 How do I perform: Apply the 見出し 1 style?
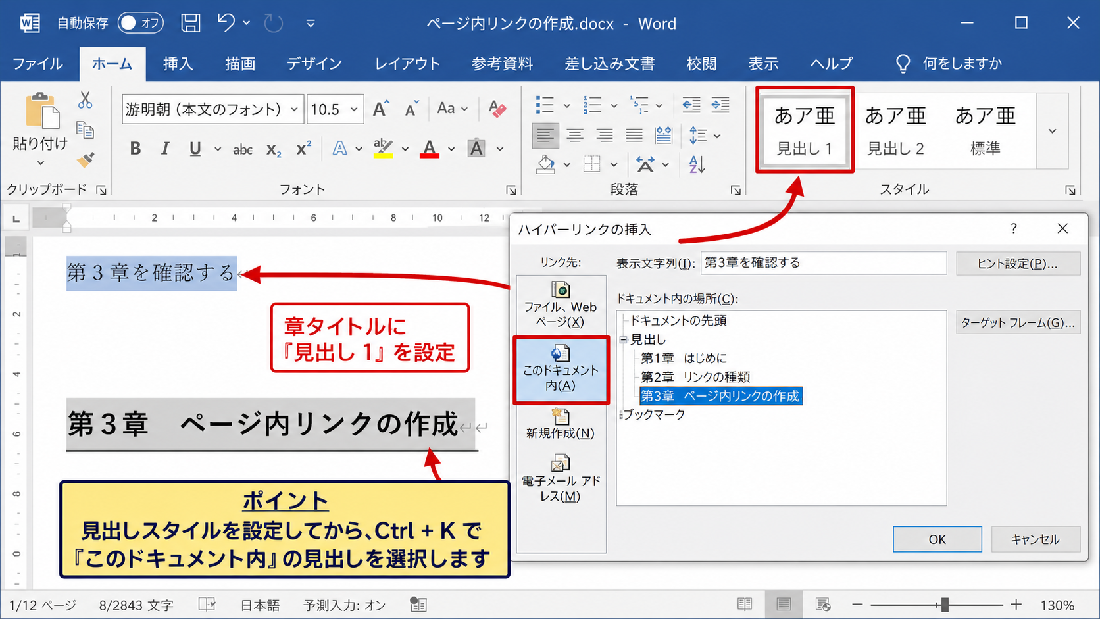805,130
